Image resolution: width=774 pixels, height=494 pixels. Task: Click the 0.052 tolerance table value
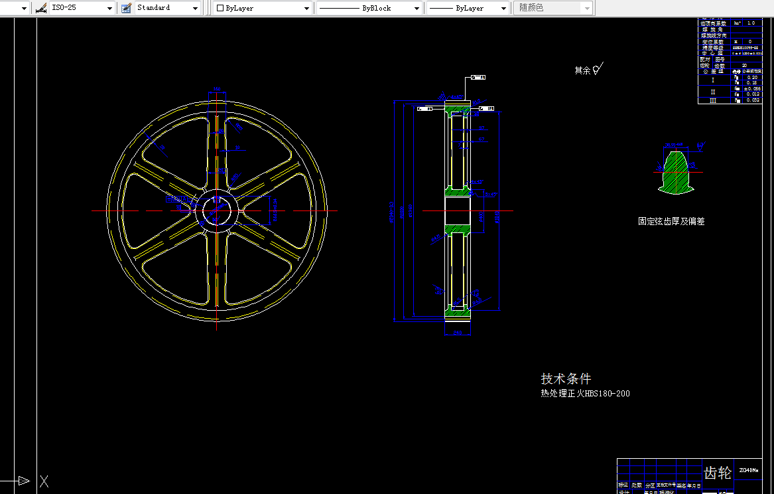click(x=753, y=100)
